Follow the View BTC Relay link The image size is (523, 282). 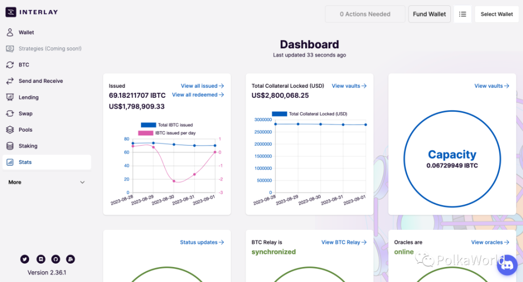click(x=344, y=242)
